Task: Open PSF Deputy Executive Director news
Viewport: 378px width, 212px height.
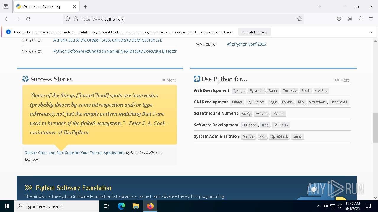Action: point(115,51)
